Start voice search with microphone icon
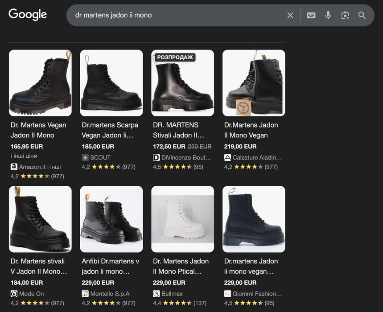Viewport: 383px width, 312px height. tap(328, 16)
